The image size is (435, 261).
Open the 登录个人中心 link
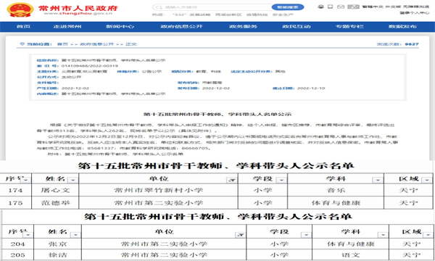(414, 13)
